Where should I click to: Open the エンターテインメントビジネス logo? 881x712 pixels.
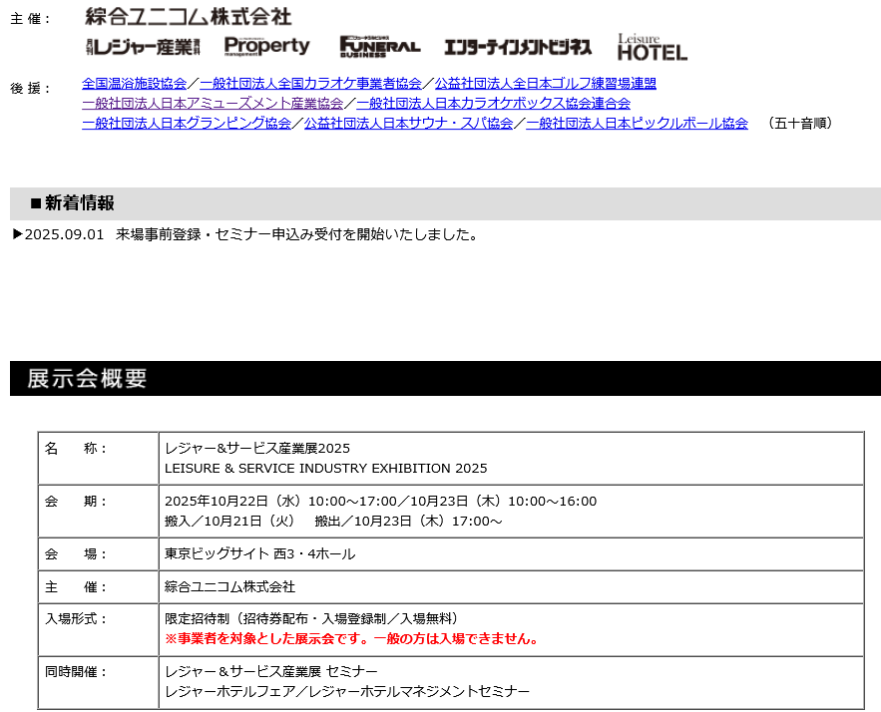[x=518, y=47]
